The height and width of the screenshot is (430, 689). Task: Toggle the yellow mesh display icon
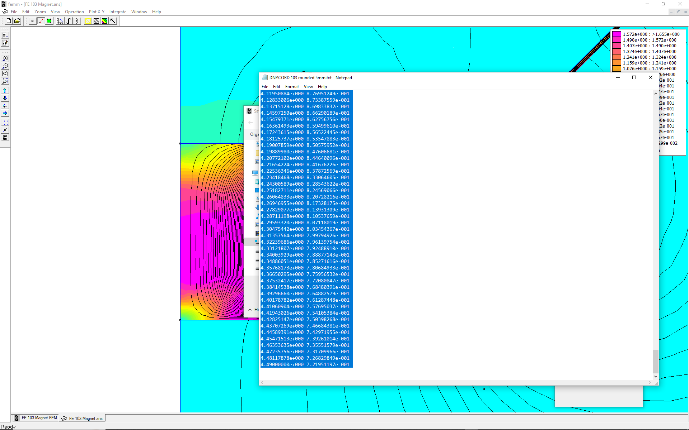coord(88,21)
